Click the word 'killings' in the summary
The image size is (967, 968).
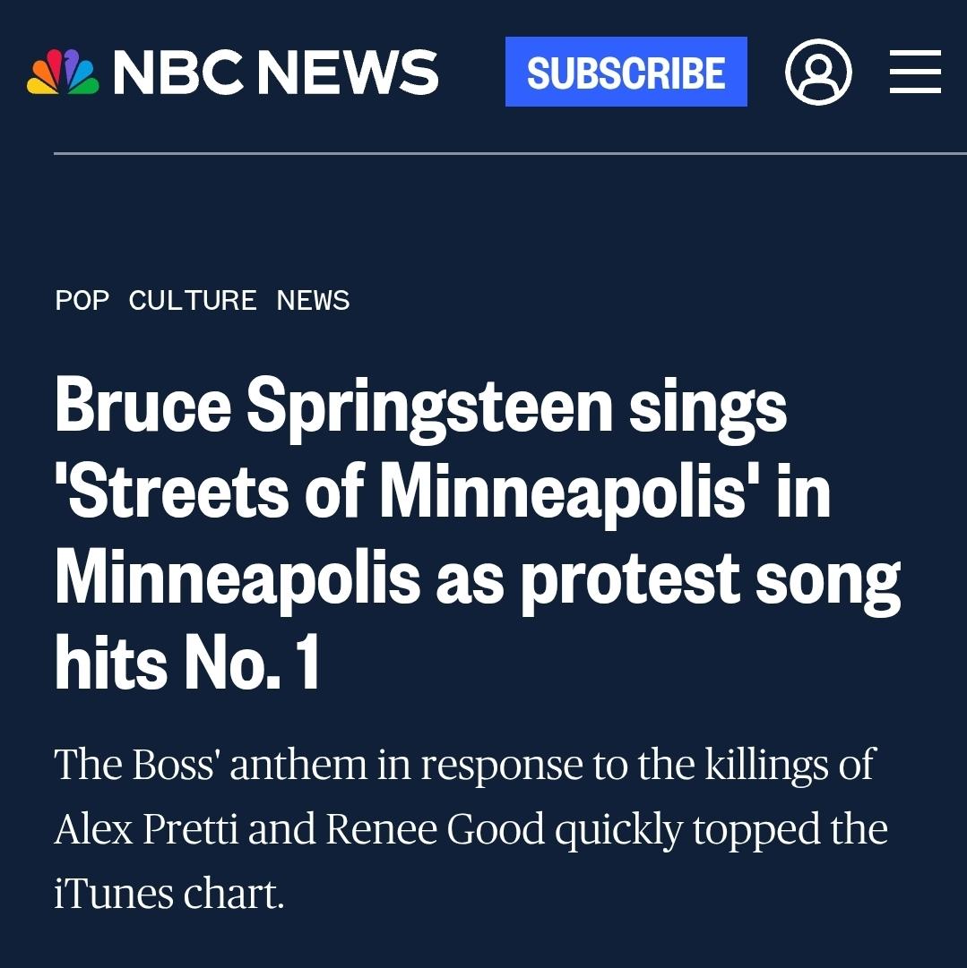[x=761, y=766]
